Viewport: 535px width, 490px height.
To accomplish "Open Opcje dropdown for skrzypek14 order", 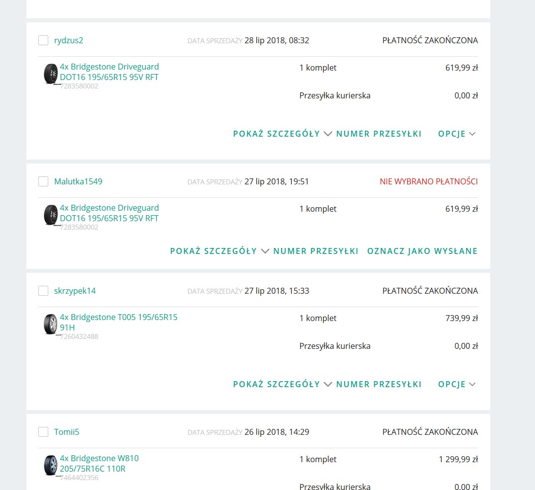I will (x=456, y=384).
